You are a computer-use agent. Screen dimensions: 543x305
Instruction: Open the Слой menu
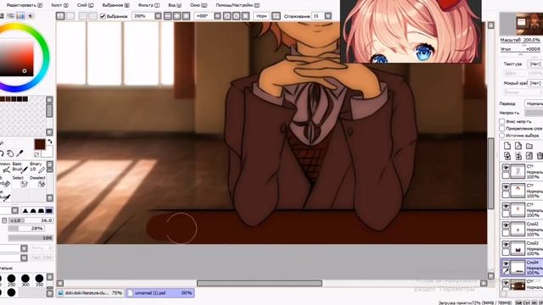(85, 5)
